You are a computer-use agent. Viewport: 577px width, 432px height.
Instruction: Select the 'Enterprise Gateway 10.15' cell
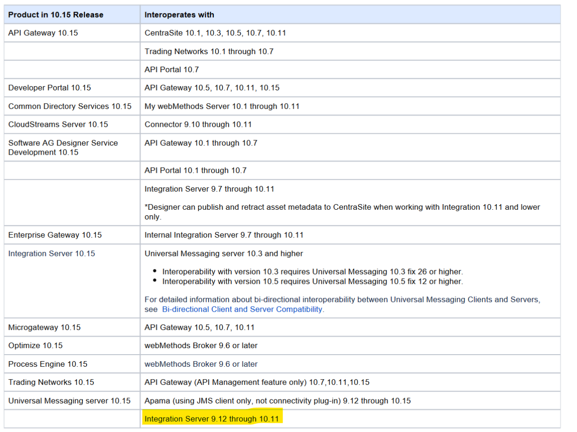click(x=72, y=235)
